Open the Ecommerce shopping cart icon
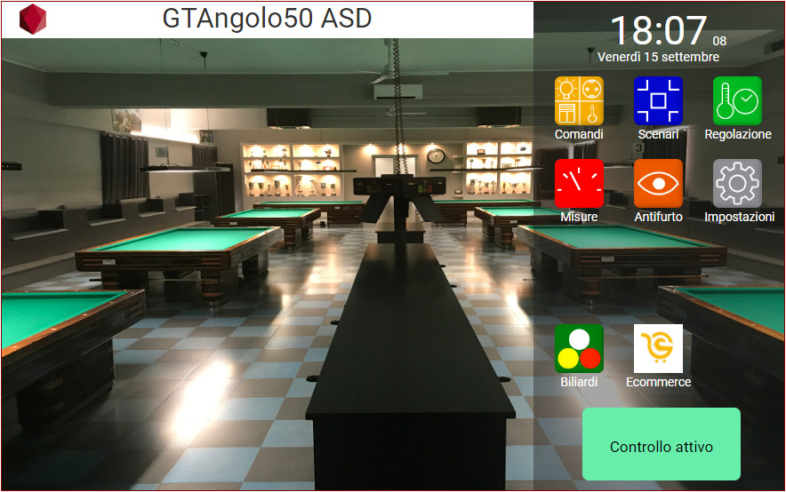The height and width of the screenshot is (492, 786). click(658, 348)
